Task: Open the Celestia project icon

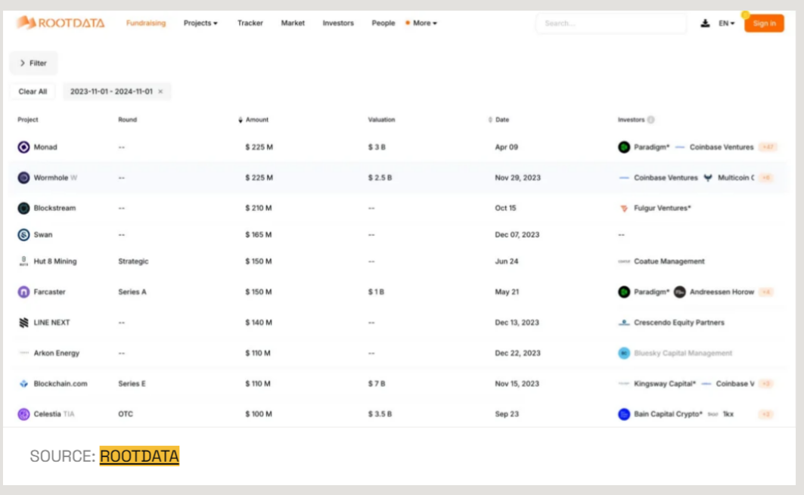Action: tap(23, 414)
